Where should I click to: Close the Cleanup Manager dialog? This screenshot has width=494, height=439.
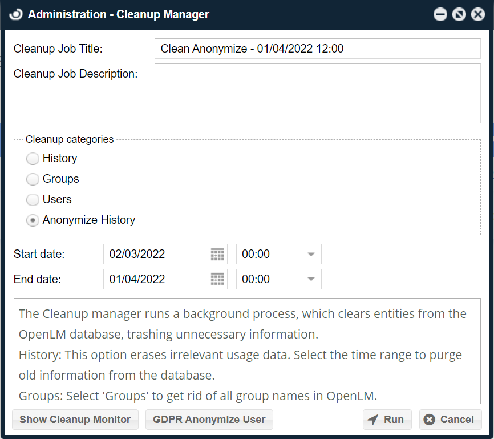[477, 15]
